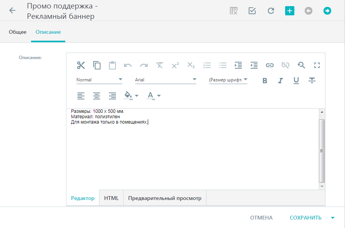Go to next record with teal arrow
Screen dimensions: 345x228
point(327,11)
